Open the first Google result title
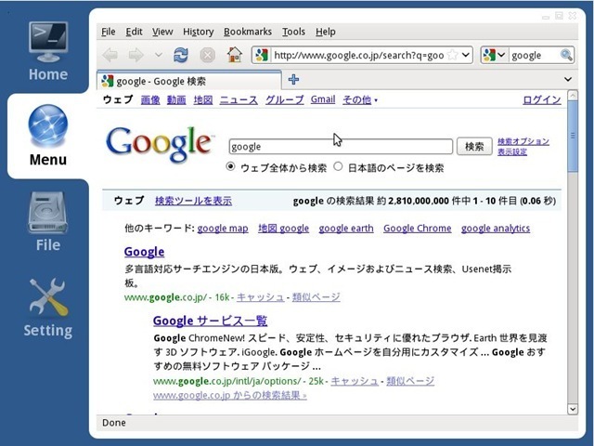The image size is (594, 446). [x=144, y=252]
